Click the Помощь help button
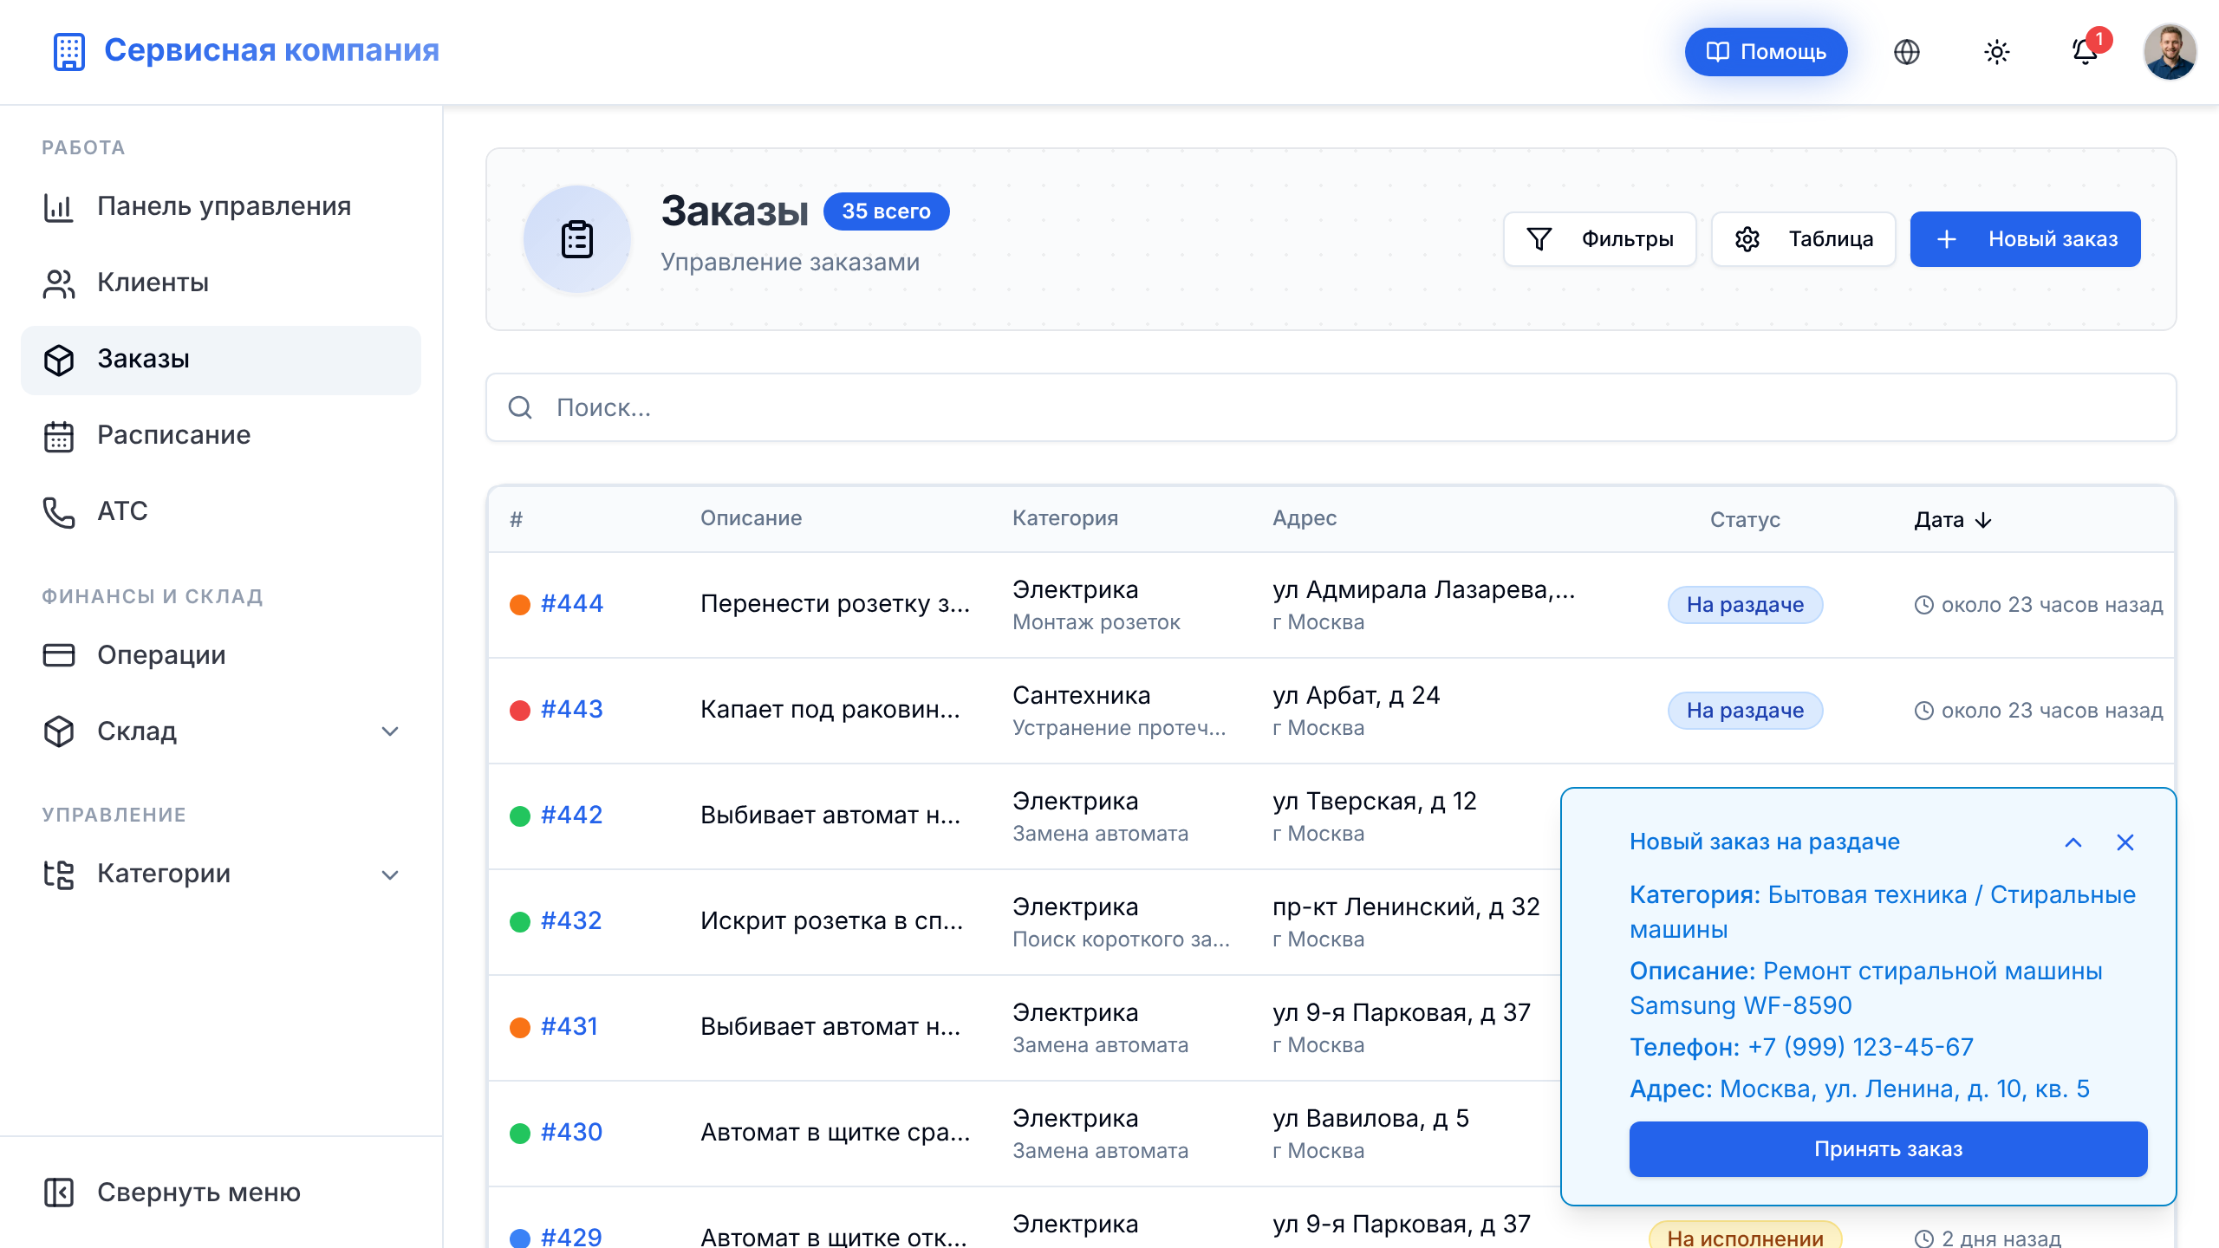The height and width of the screenshot is (1248, 2219). pos(1766,52)
